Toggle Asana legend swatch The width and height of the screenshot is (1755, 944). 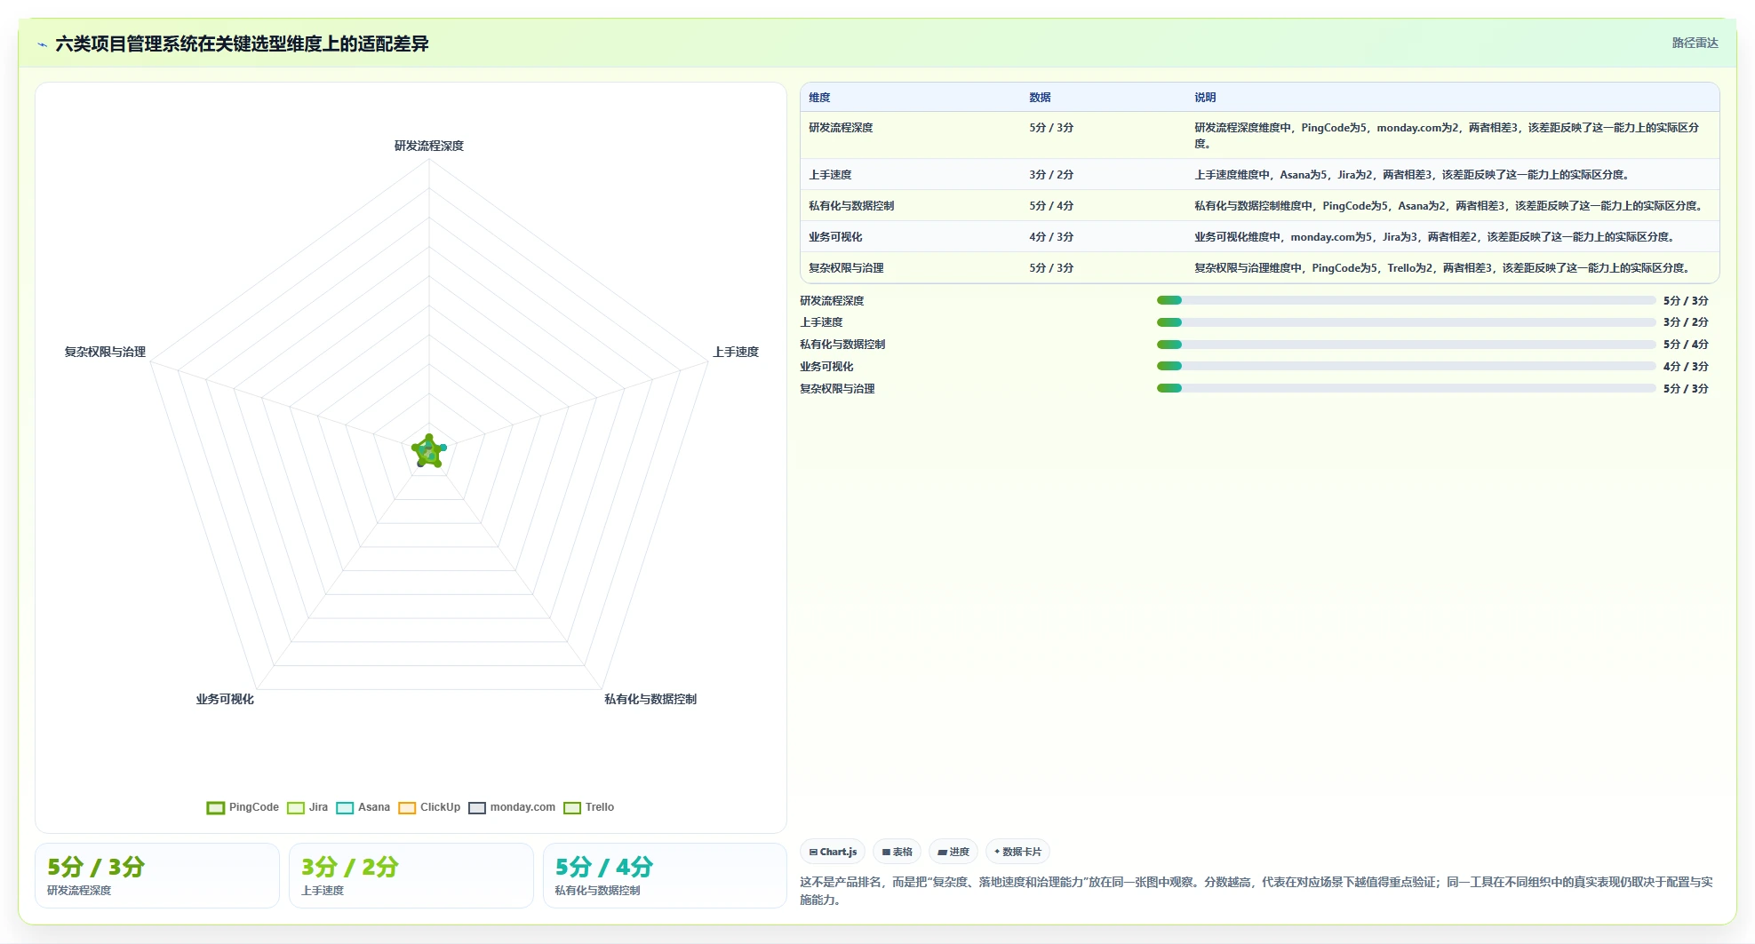point(345,807)
